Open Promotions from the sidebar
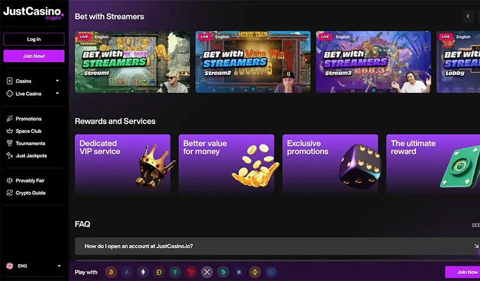Image resolution: width=480 pixels, height=281 pixels. pos(28,119)
